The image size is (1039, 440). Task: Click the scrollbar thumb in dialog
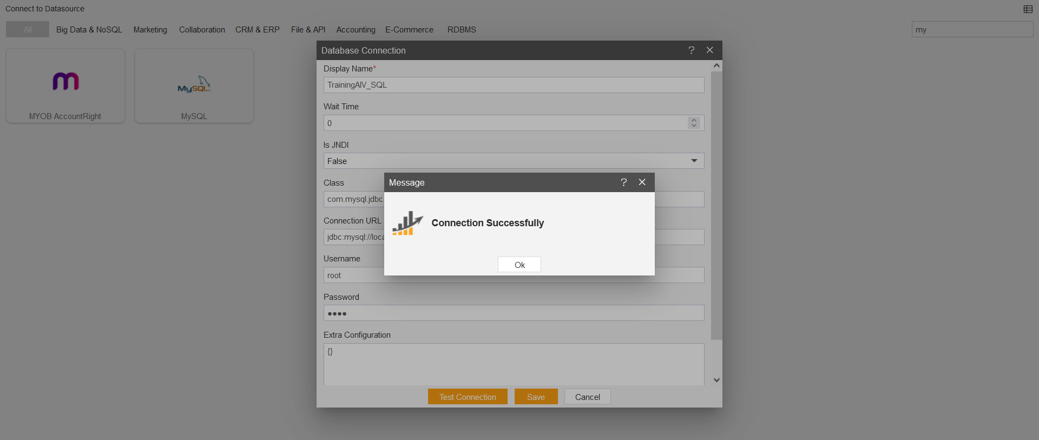(716, 206)
